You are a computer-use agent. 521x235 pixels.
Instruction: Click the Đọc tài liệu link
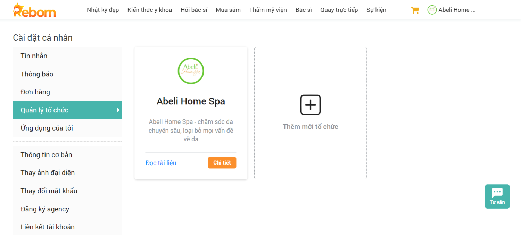click(x=161, y=163)
